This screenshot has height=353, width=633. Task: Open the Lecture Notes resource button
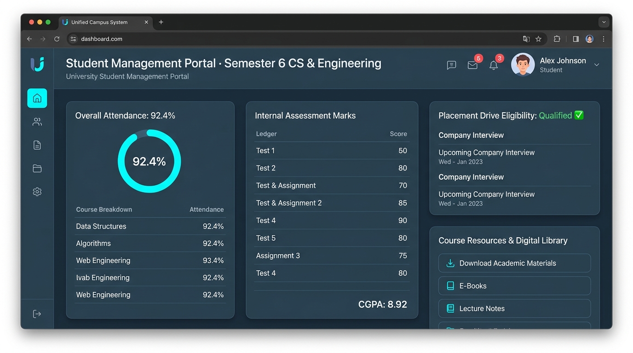tap(514, 308)
